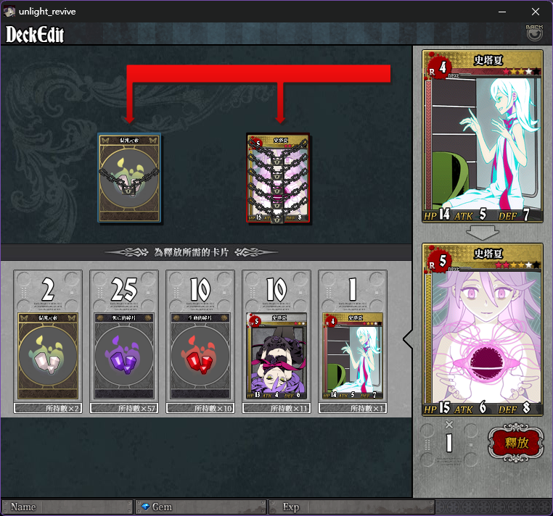Click the red 釋放 release button
The width and height of the screenshot is (553, 516).
pyautogui.click(x=515, y=442)
